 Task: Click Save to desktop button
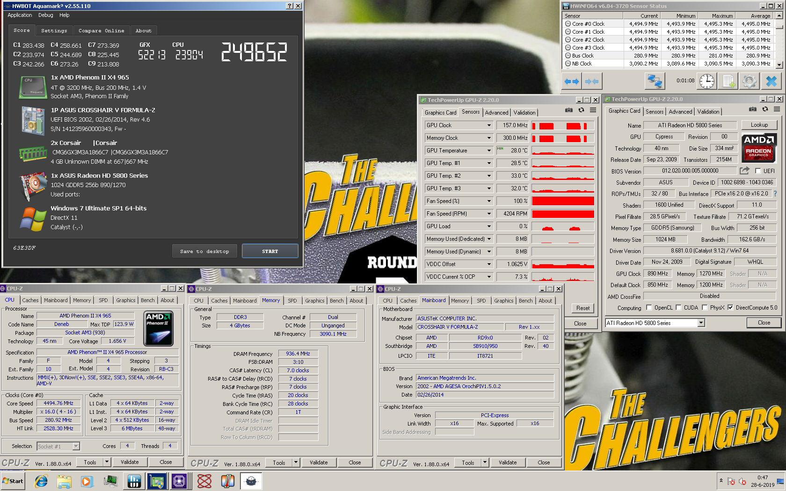pos(204,252)
